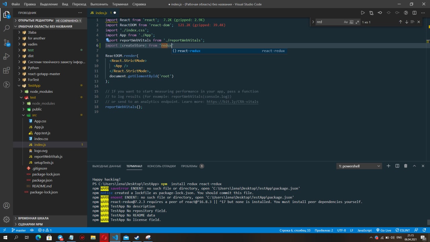Go to the next find match
430x242 pixels.
(406, 22)
